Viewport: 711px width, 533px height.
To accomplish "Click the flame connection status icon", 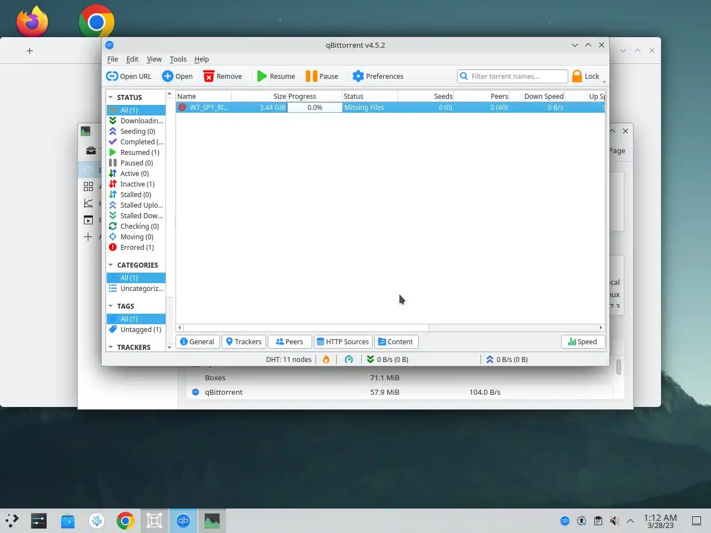I will tap(326, 359).
